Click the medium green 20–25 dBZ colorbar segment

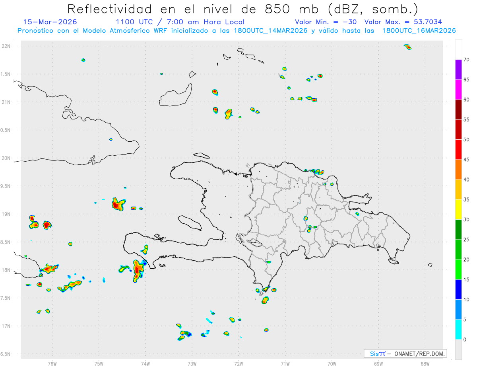click(458, 250)
